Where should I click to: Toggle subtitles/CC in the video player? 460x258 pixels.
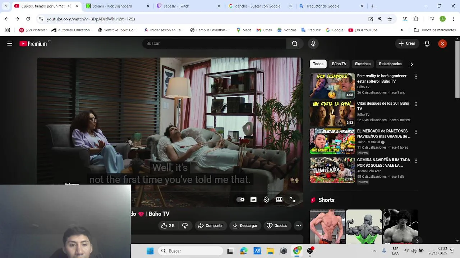(x=253, y=200)
